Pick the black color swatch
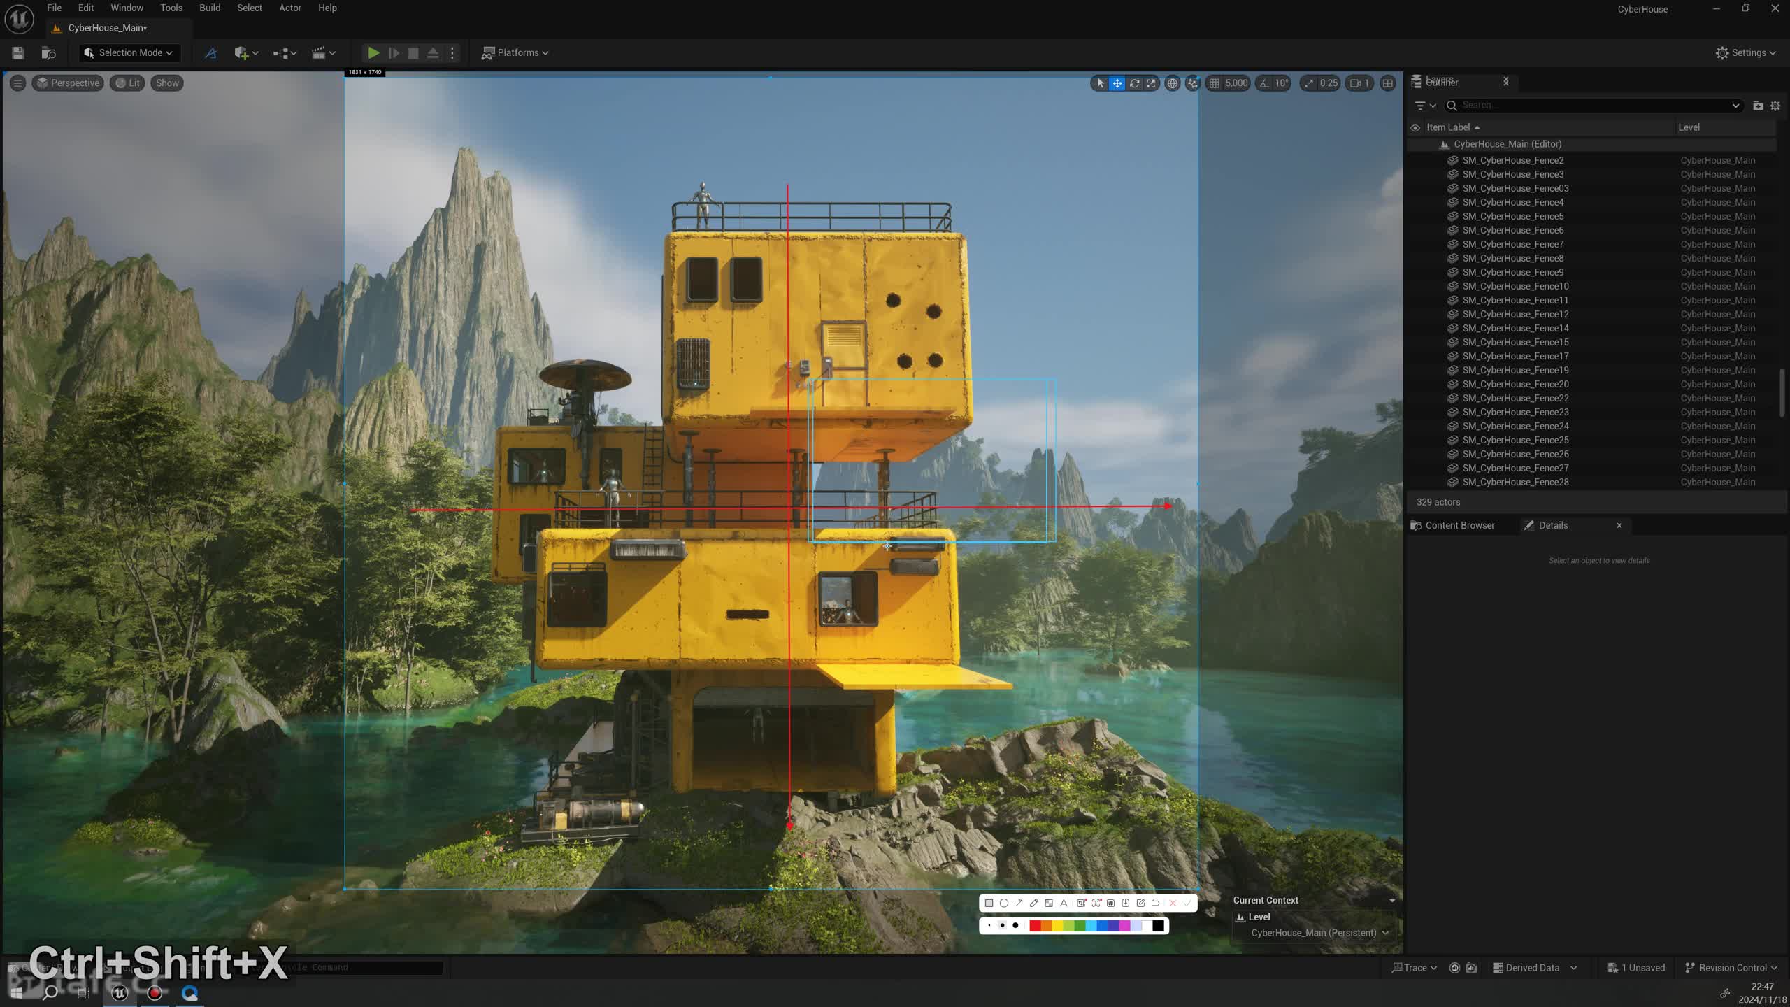1790x1007 pixels. point(1158,926)
